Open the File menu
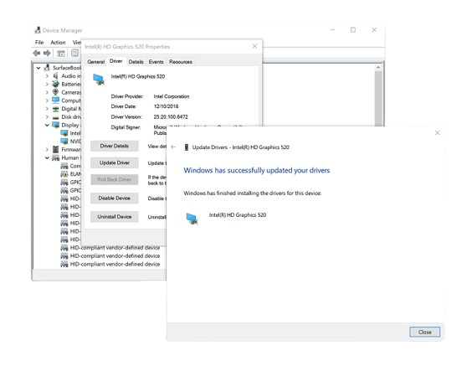Viewport: 472px width, 371px height. [x=39, y=43]
